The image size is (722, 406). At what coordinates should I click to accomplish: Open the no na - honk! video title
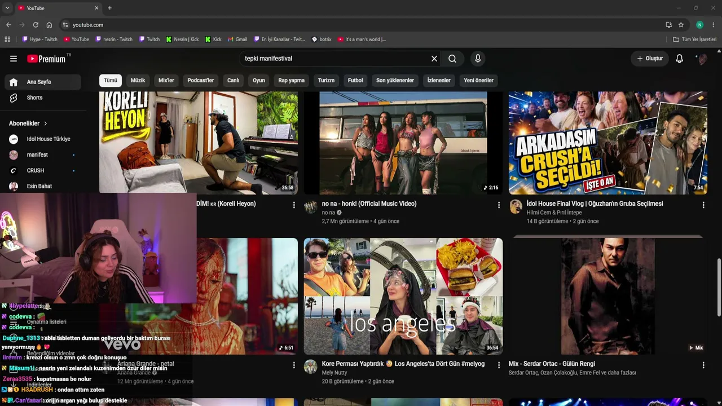pos(369,204)
